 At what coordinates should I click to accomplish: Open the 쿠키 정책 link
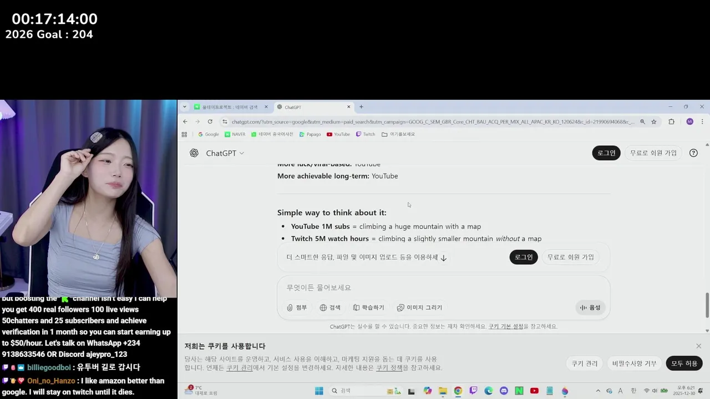[389, 367]
